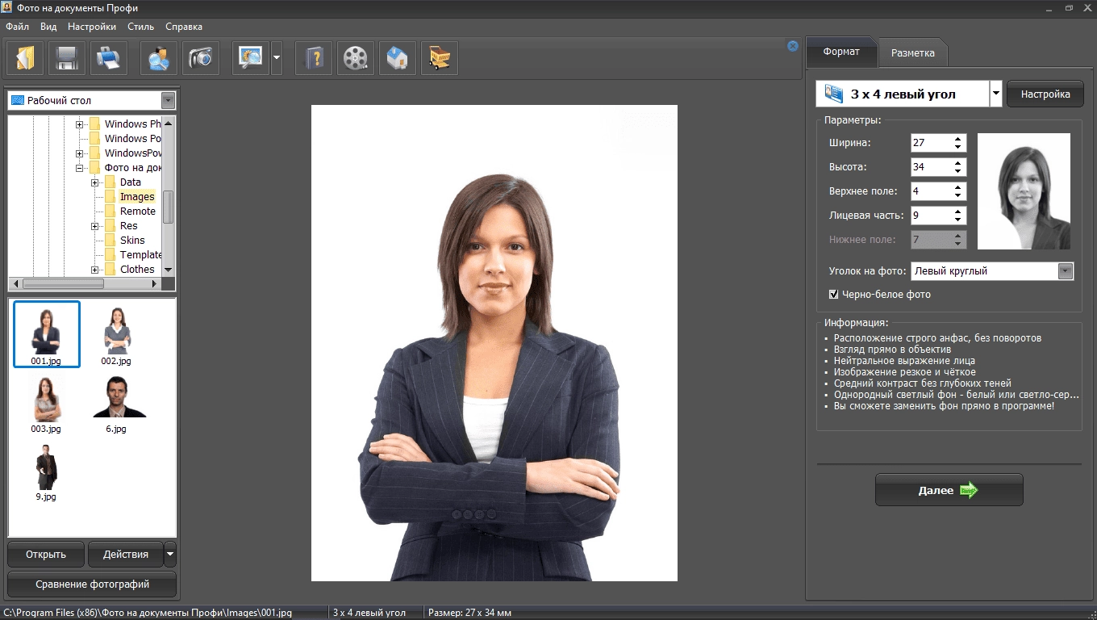
Task: Open the Настройки menu
Action: point(92,27)
